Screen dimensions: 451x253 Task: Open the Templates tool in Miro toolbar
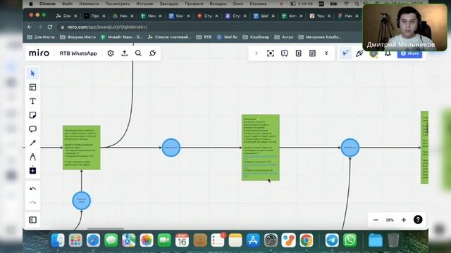coord(33,87)
